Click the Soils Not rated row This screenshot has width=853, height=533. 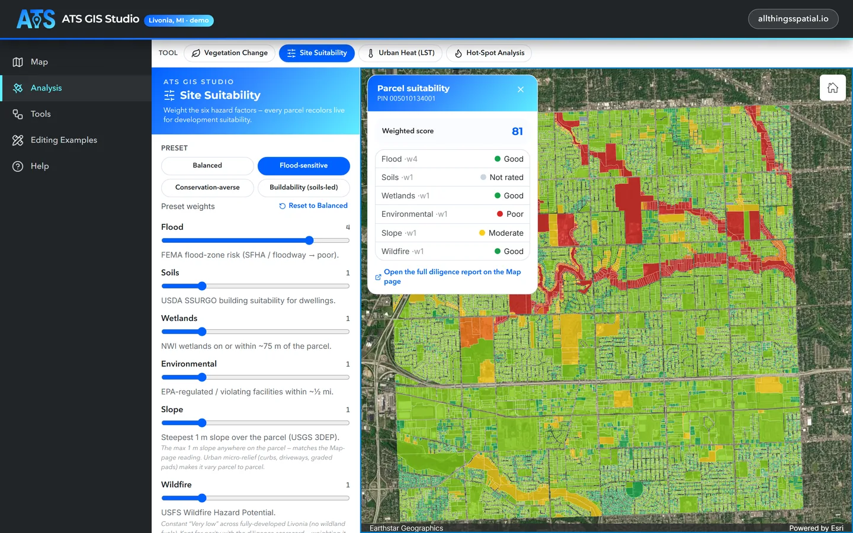click(453, 178)
